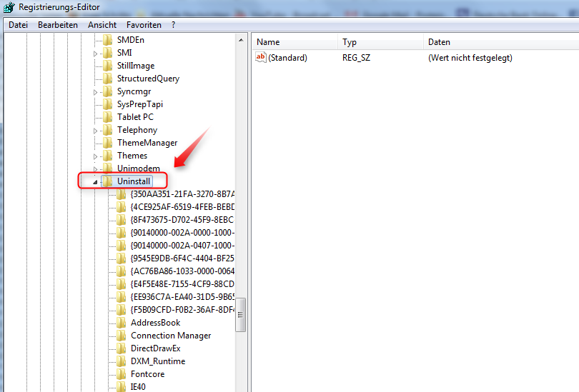Click the StillImage folder icon
579x392 pixels.
[107, 66]
